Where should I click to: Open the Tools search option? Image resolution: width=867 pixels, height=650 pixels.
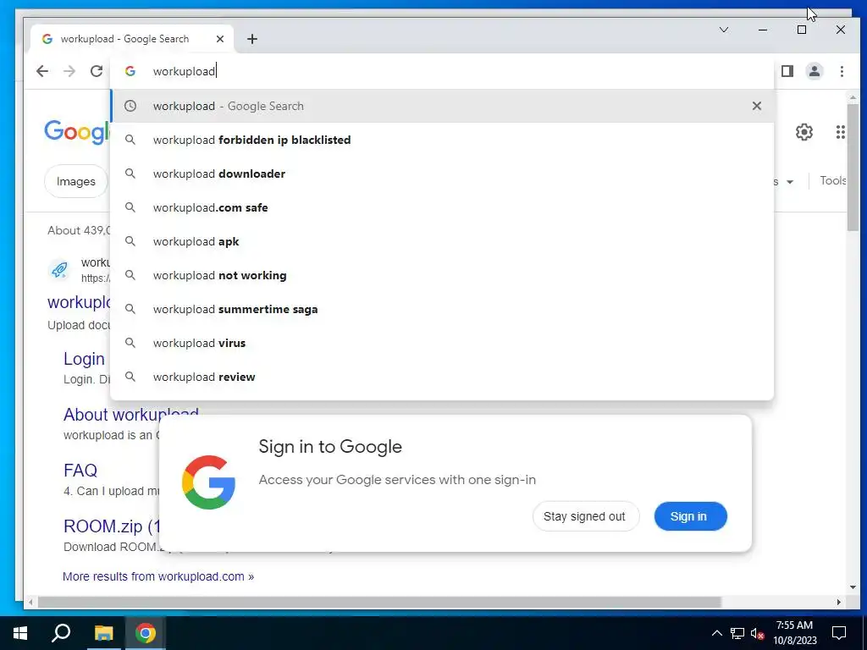[832, 181]
